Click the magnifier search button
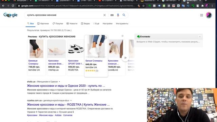Image resolution: width=217 pixels, height=122 pixels. coord(124,15)
